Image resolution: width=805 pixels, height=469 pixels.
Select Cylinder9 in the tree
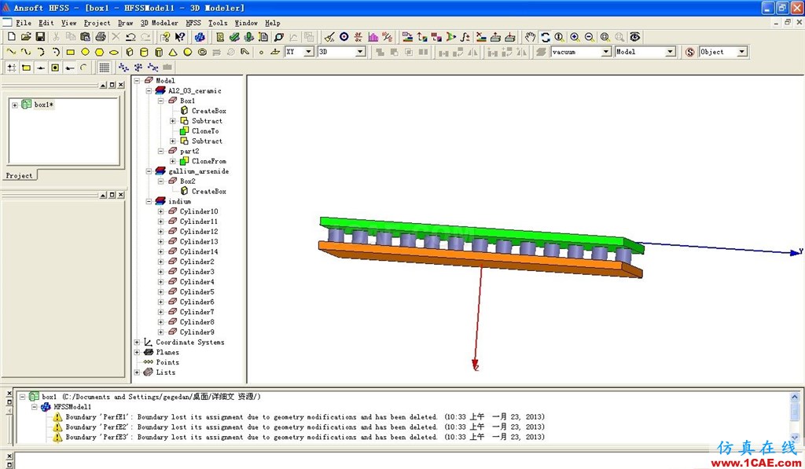click(197, 332)
